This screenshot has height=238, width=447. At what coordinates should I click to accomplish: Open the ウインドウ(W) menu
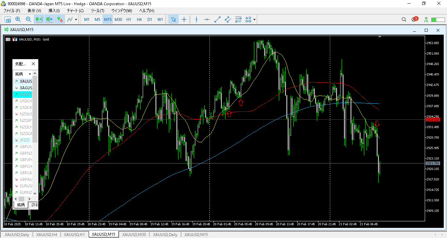(x=121, y=11)
